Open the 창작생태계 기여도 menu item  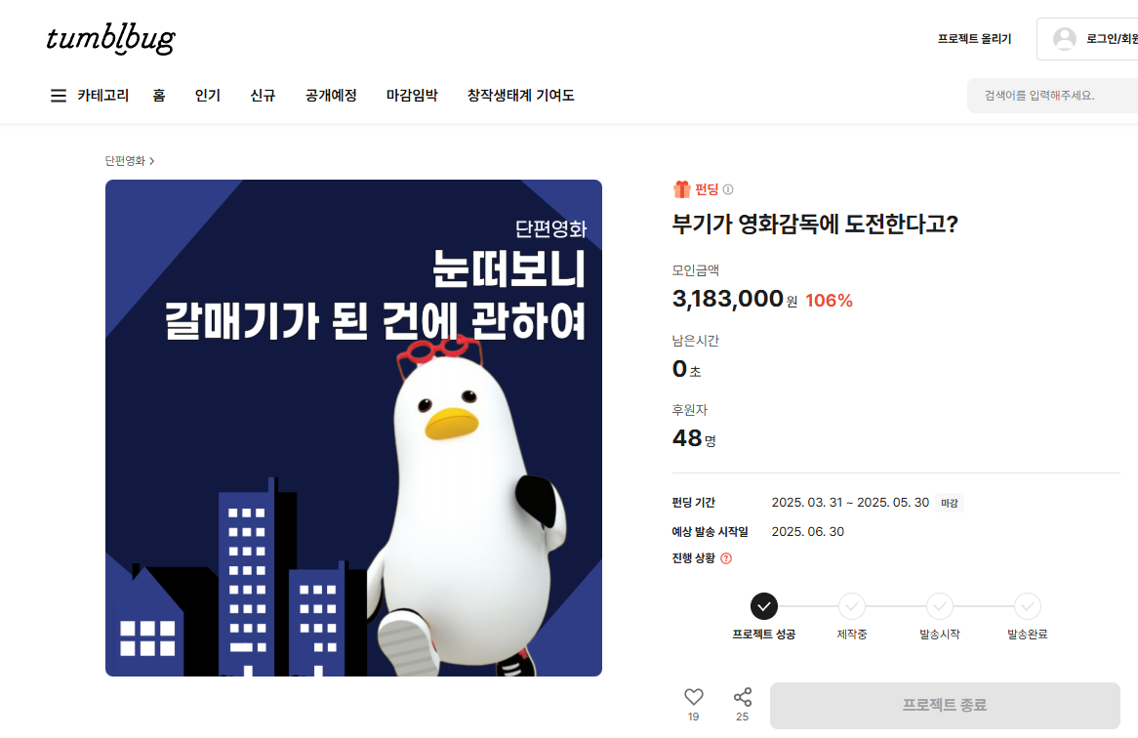[x=520, y=96]
